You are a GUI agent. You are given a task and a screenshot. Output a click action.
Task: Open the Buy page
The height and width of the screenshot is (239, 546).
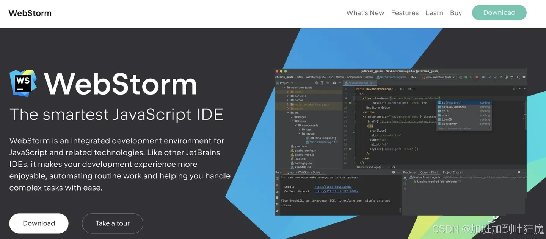point(456,13)
